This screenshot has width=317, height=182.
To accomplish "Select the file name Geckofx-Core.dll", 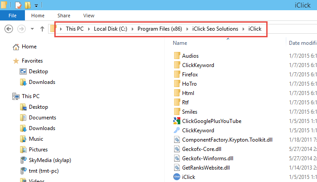I will tap(202, 149).
